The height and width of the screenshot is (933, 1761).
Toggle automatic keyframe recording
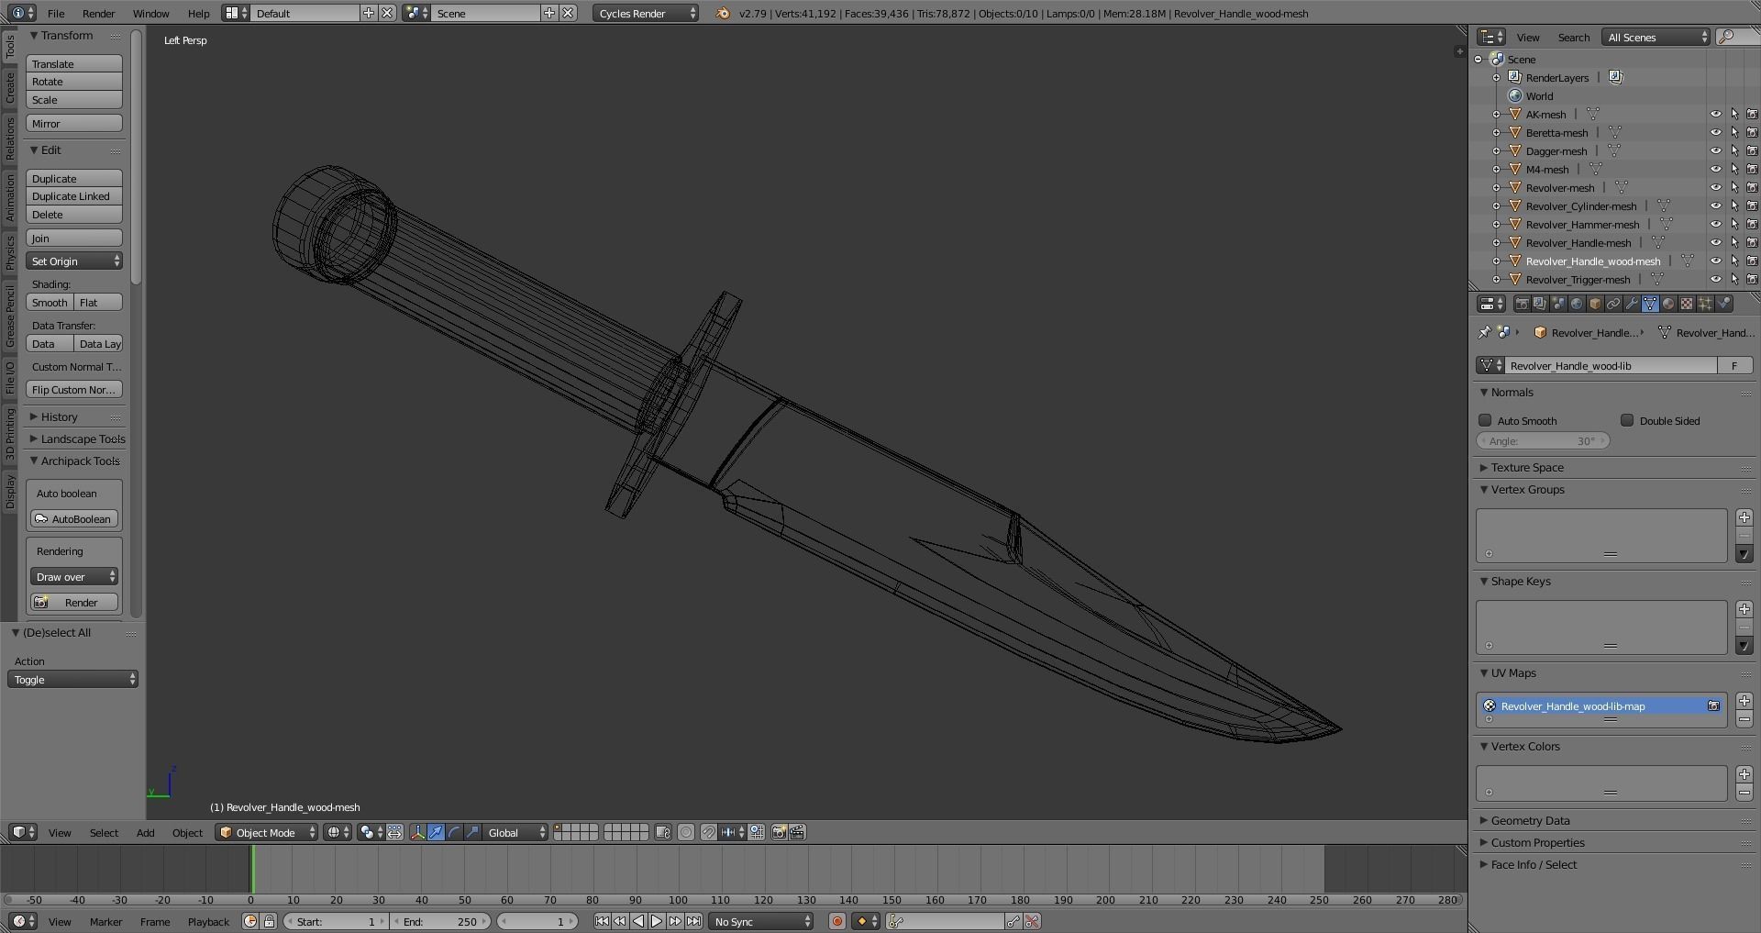tap(836, 921)
